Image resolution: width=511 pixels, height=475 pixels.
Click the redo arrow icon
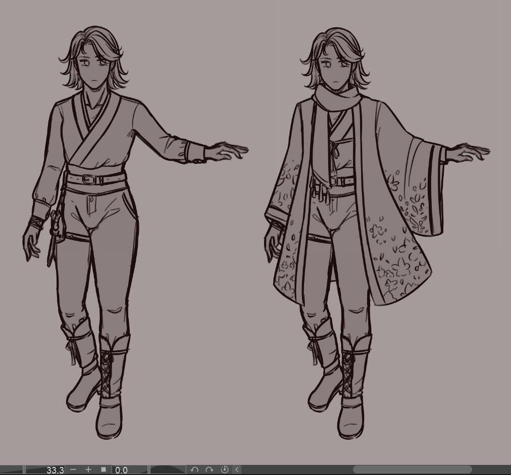(x=210, y=469)
